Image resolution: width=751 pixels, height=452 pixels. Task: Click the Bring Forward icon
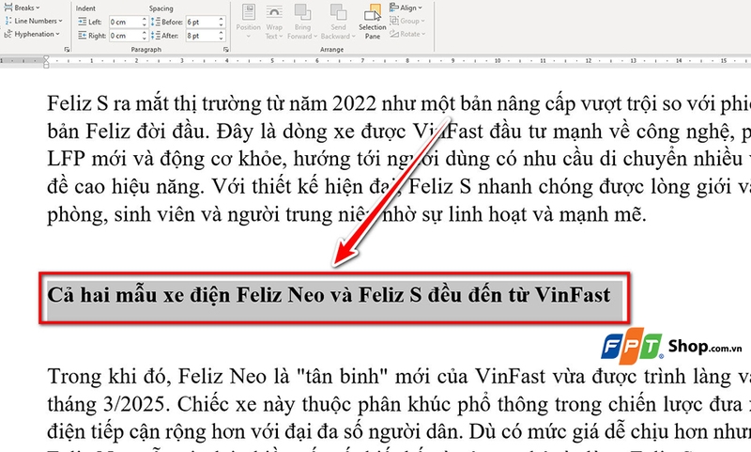[x=302, y=12]
